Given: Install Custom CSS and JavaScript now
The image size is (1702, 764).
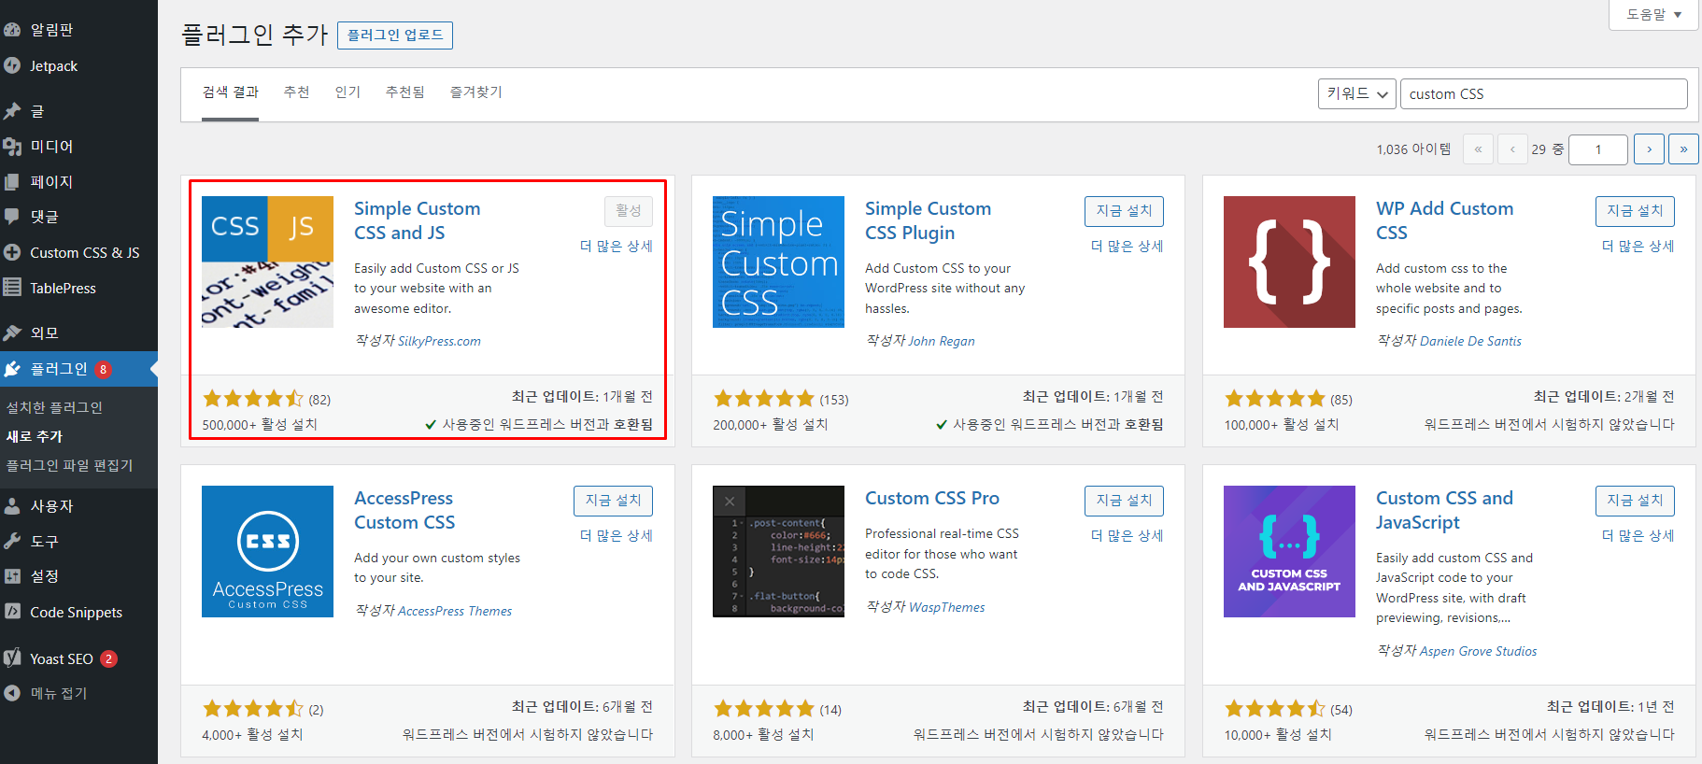Looking at the screenshot, I should tap(1635, 501).
